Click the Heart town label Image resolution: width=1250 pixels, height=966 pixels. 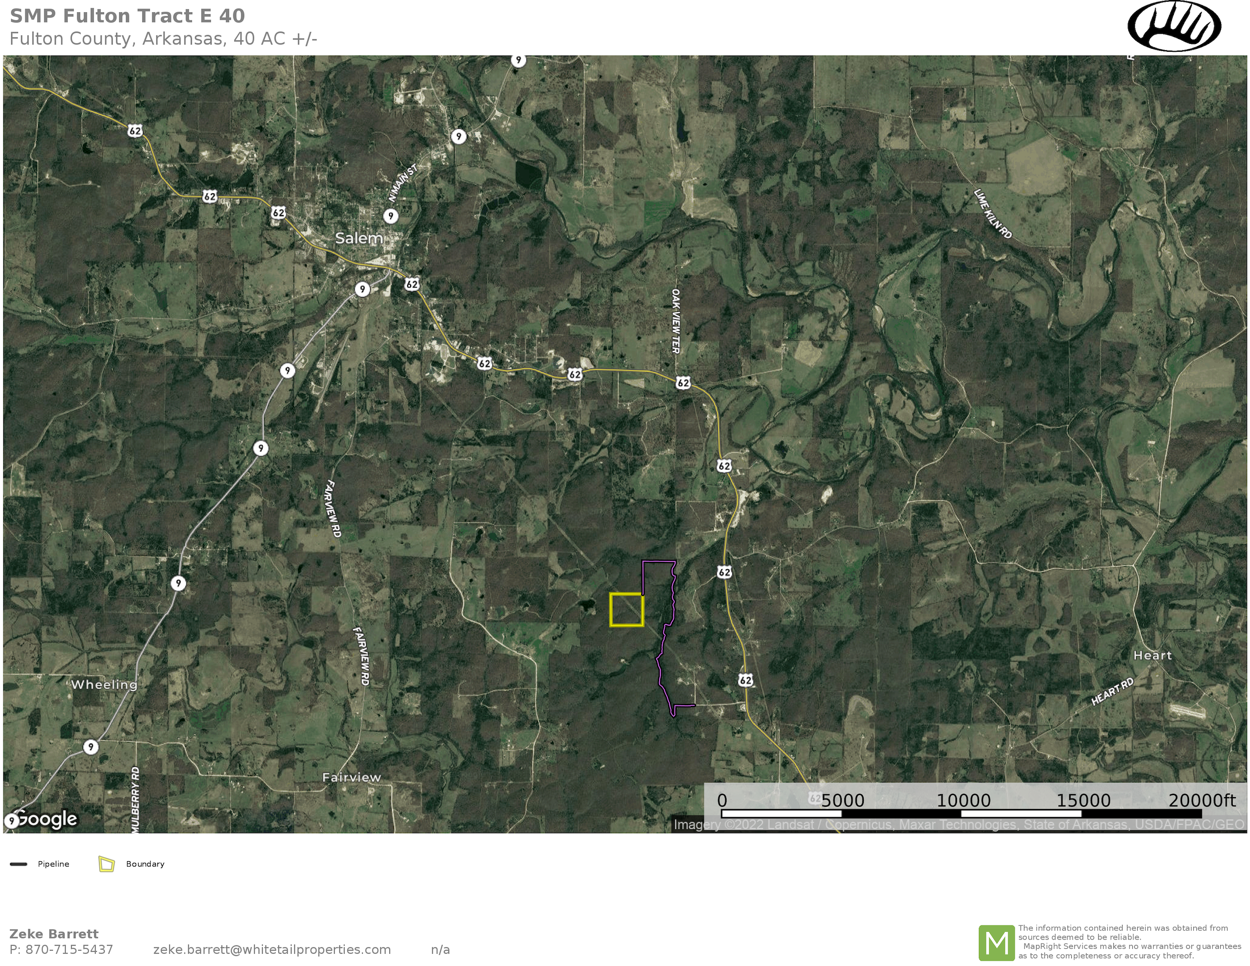[1152, 655]
